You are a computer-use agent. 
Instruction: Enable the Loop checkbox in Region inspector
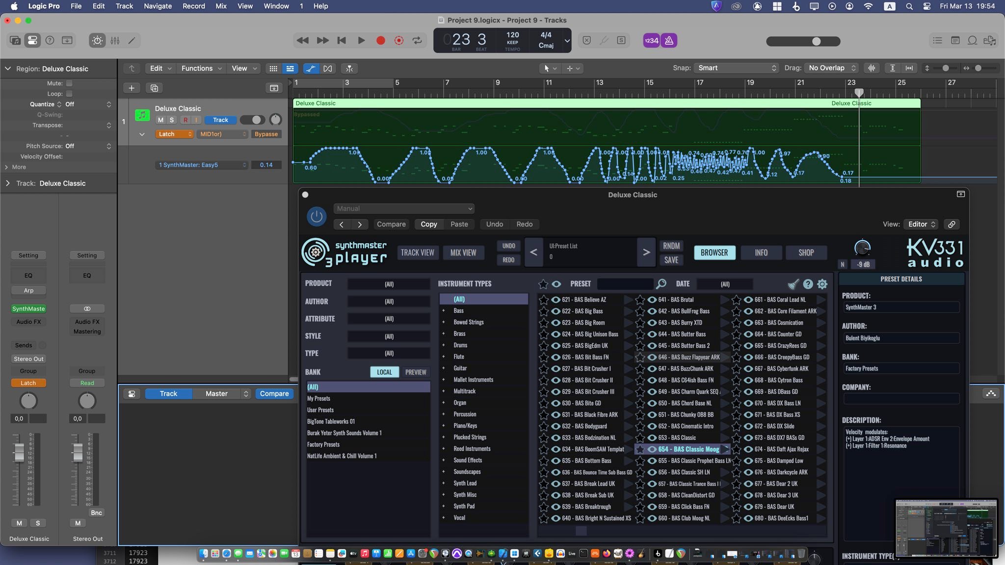click(69, 94)
